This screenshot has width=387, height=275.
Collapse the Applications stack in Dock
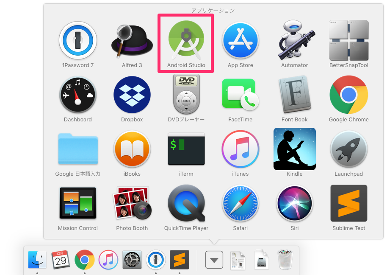(x=214, y=260)
